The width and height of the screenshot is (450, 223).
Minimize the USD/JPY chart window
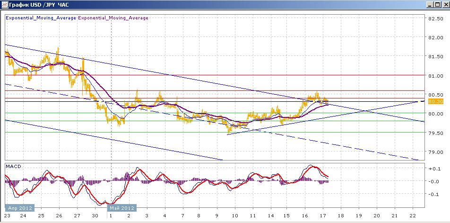coord(430,5)
